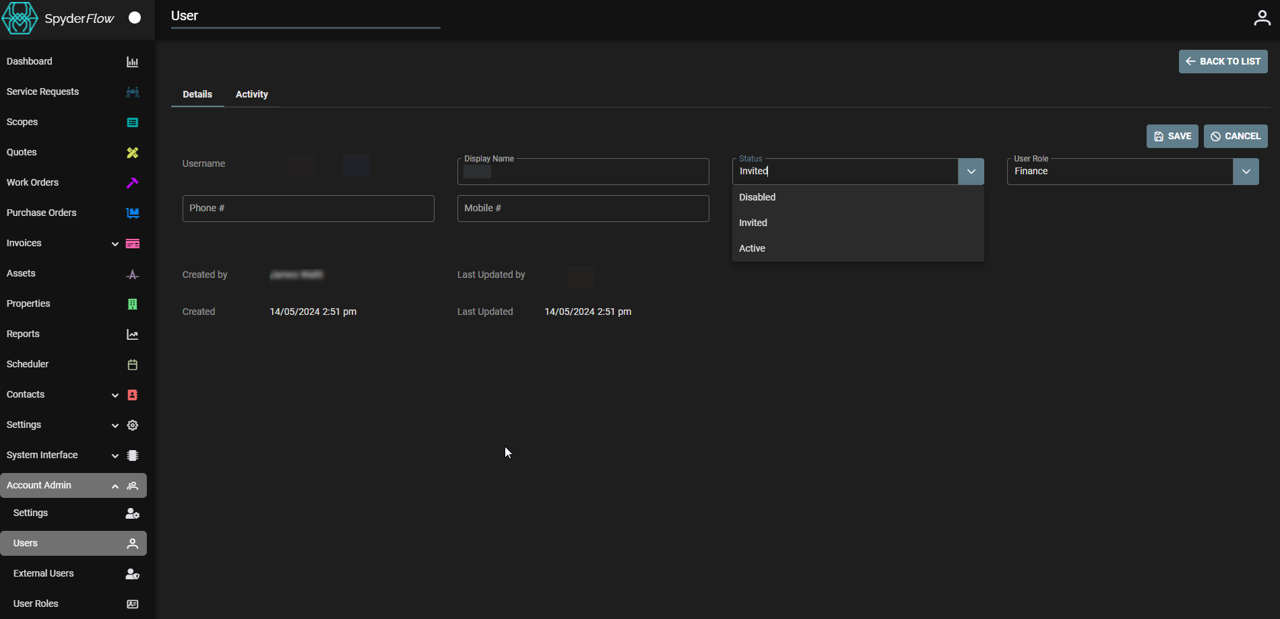This screenshot has height=619, width=1280.
Task: Open Purchase Orders using its icon
Action: click(132, 213)
